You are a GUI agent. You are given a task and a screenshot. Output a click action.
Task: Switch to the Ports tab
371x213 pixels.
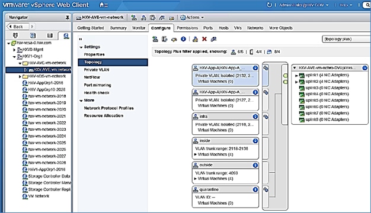point(208,28)
